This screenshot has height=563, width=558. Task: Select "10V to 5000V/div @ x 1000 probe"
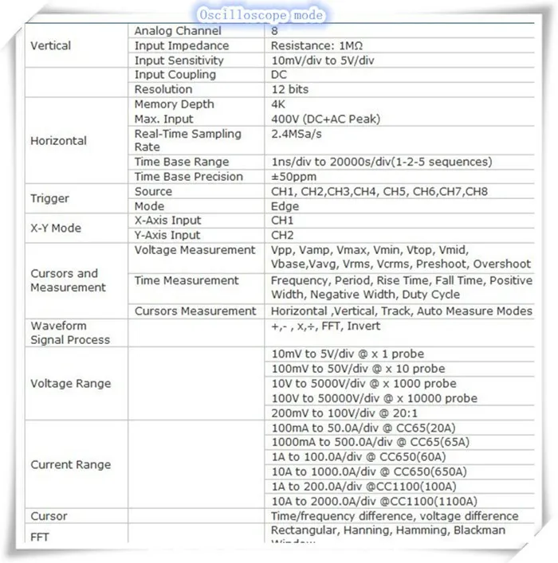point(363,384)
